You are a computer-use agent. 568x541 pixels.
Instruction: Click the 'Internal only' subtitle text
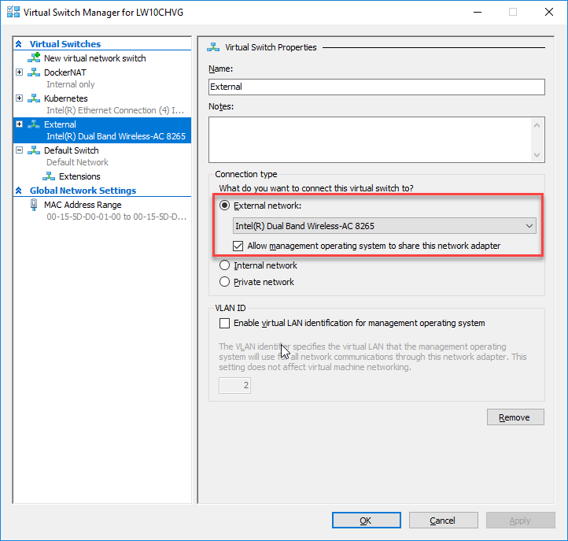point(70,84)
